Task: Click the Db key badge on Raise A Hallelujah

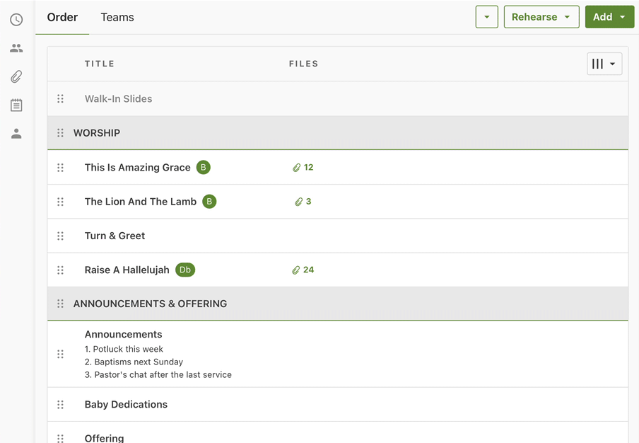Action: [x=185, y=270]
